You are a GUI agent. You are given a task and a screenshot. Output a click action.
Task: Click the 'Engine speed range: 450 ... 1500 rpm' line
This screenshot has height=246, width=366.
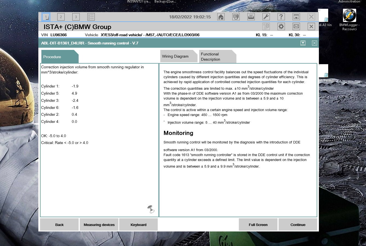coord(197,115)
